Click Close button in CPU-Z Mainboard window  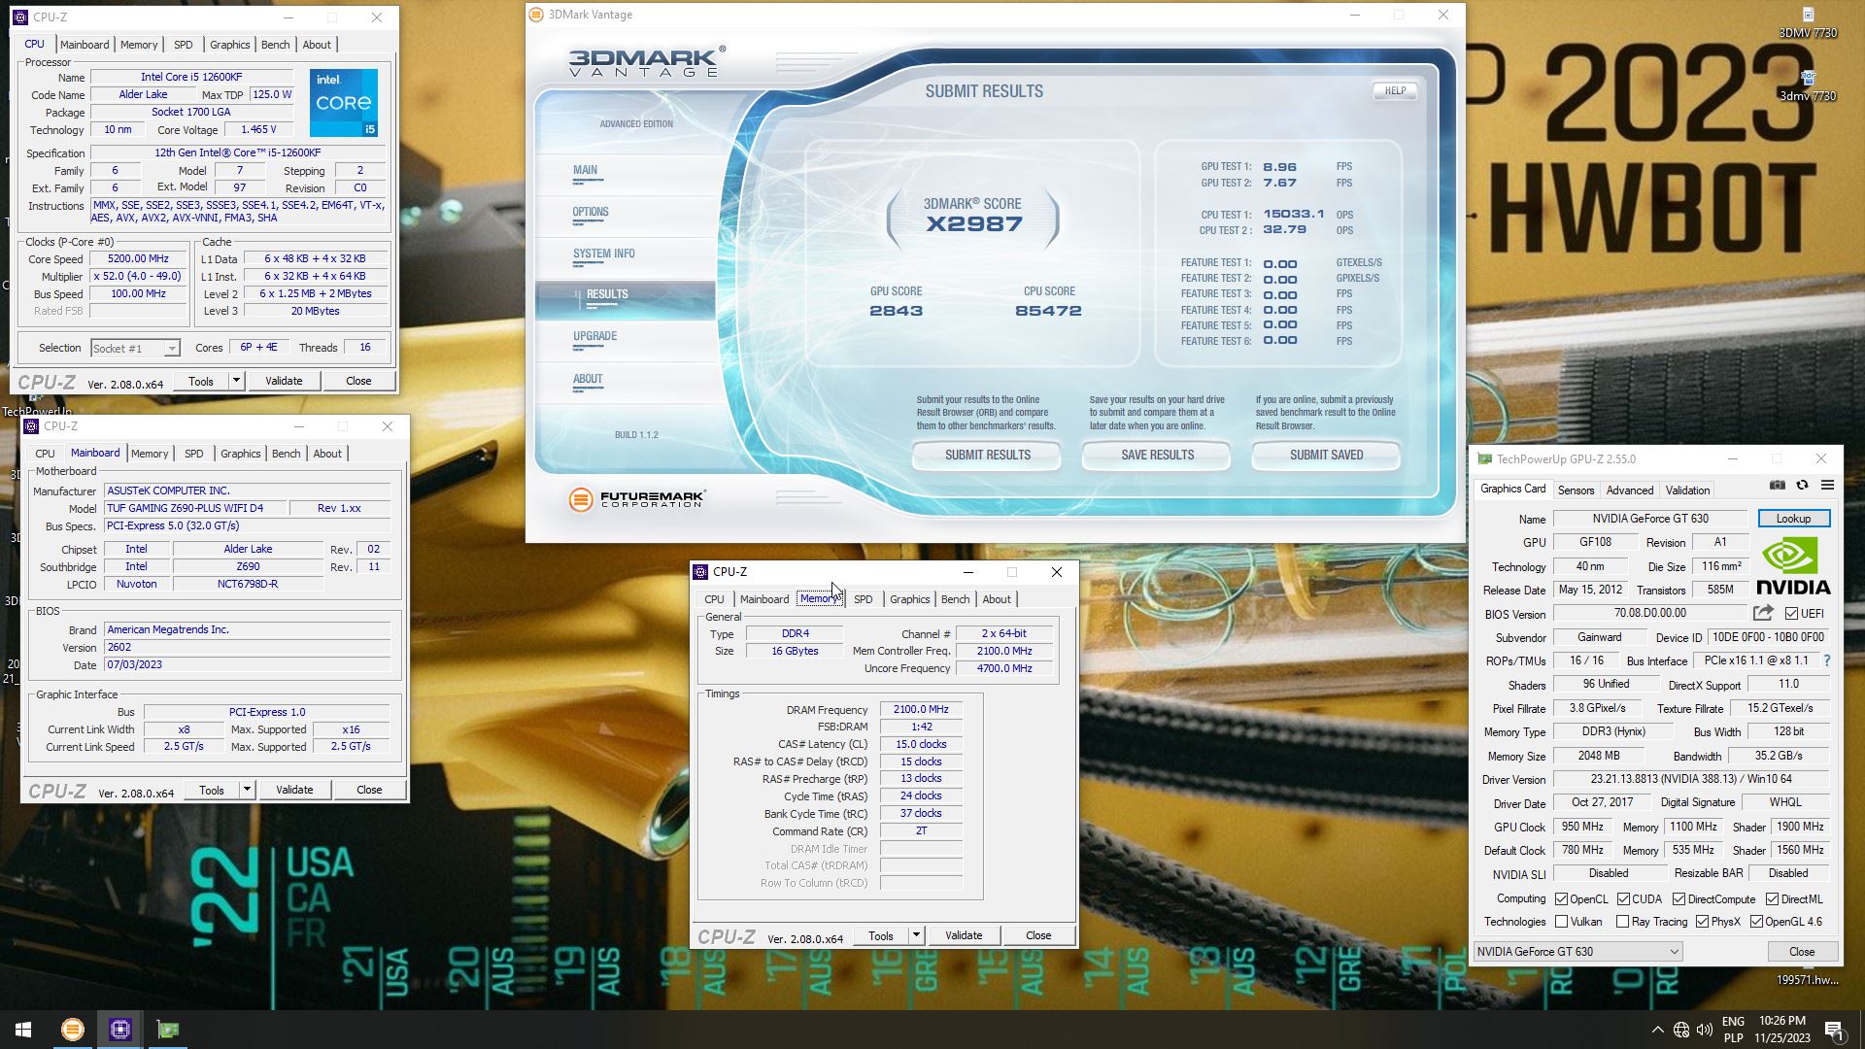coord(369,790)
